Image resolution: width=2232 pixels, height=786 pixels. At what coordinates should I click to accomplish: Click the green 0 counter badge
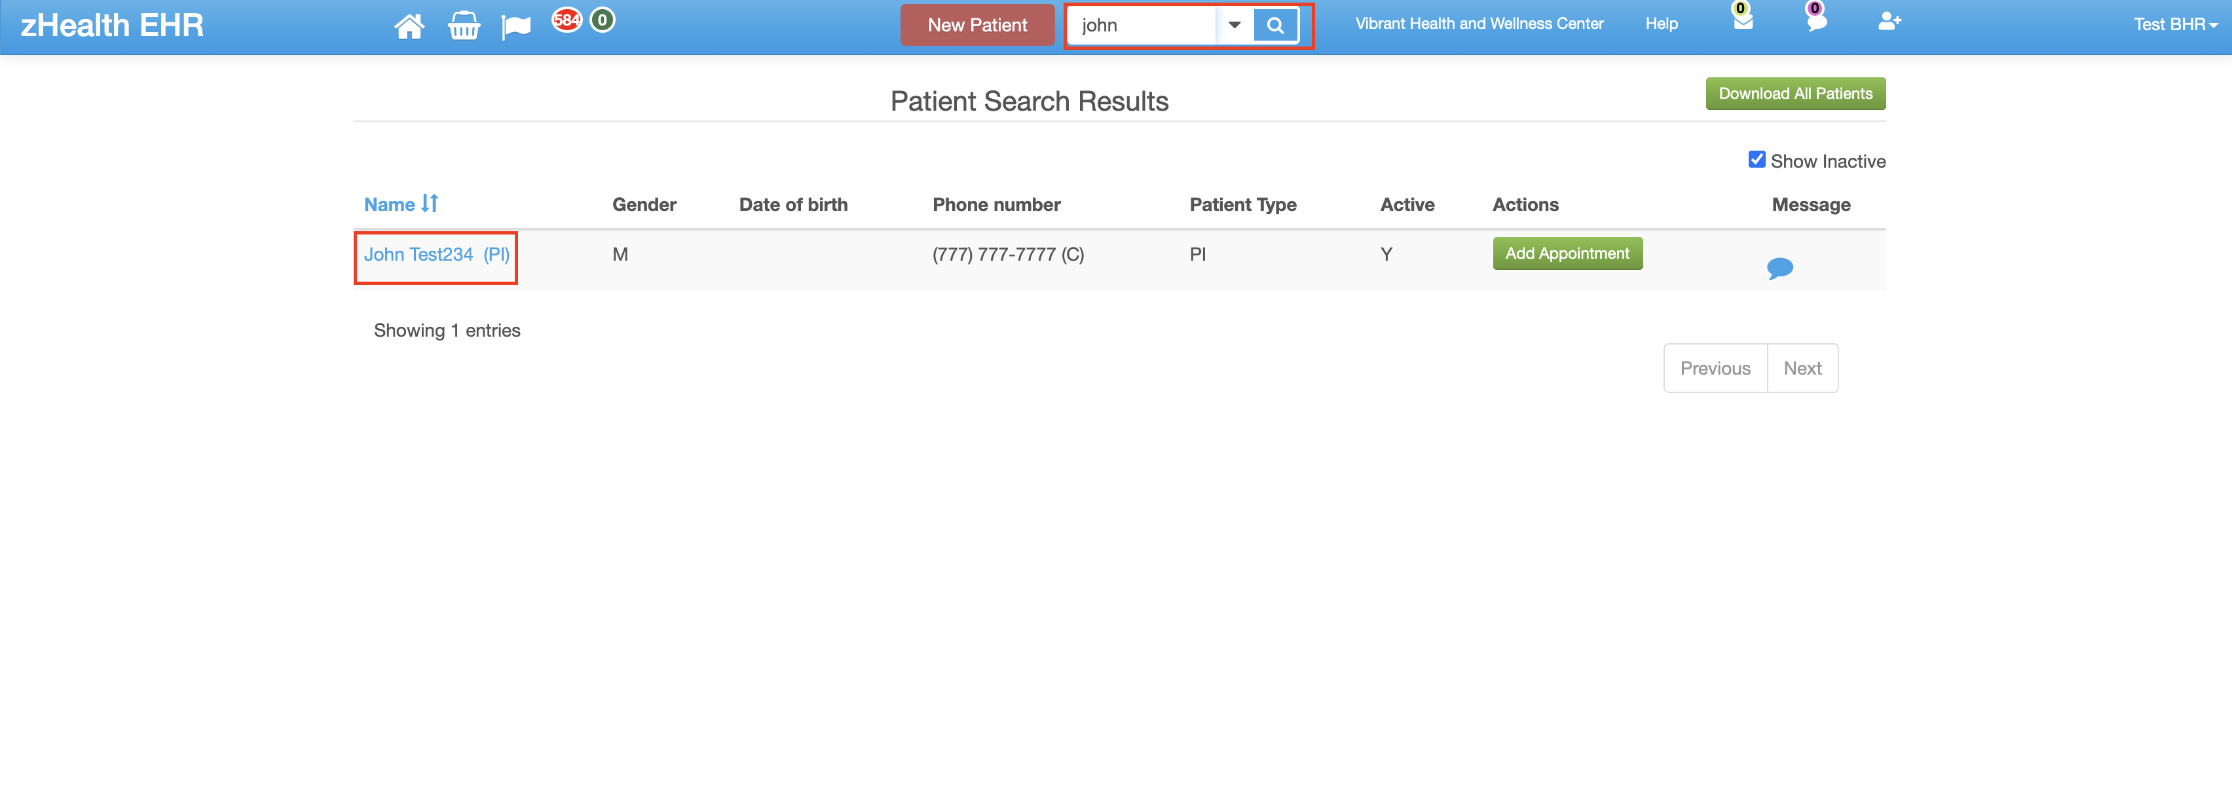click(x=602, y=20)
